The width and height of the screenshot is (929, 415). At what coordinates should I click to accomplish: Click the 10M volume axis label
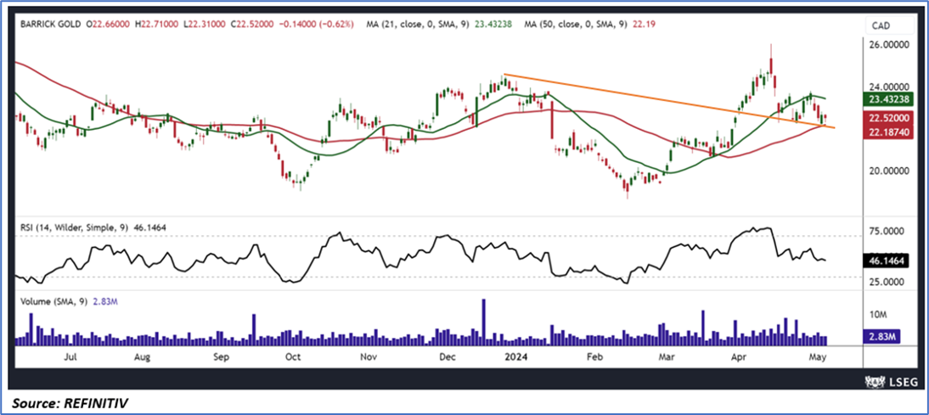[879, 314]
